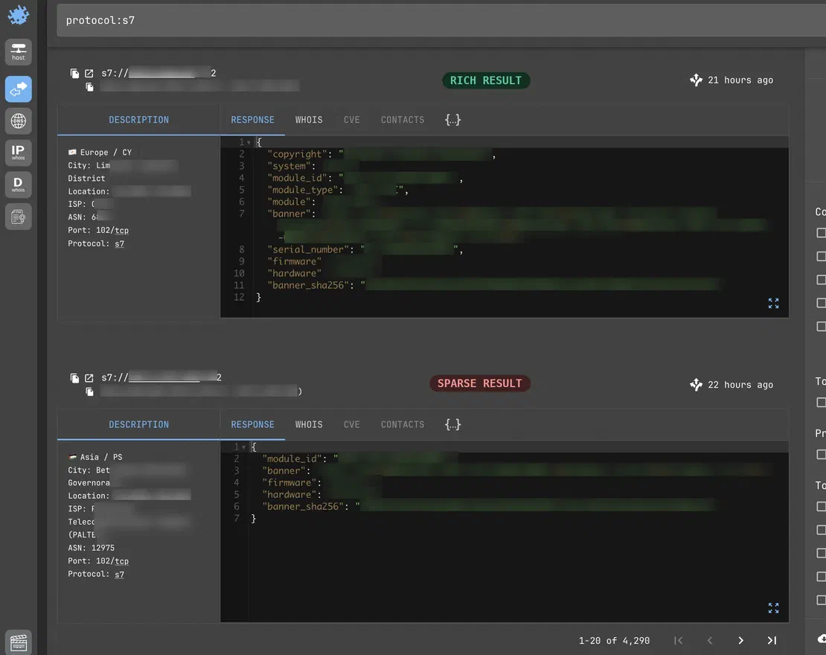Screen dimensions: 826x655
Task: Open the Domain whois search tool
Action: tap(19, 185)
